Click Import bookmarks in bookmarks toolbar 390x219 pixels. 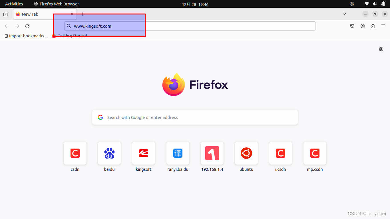coord(26,36)
